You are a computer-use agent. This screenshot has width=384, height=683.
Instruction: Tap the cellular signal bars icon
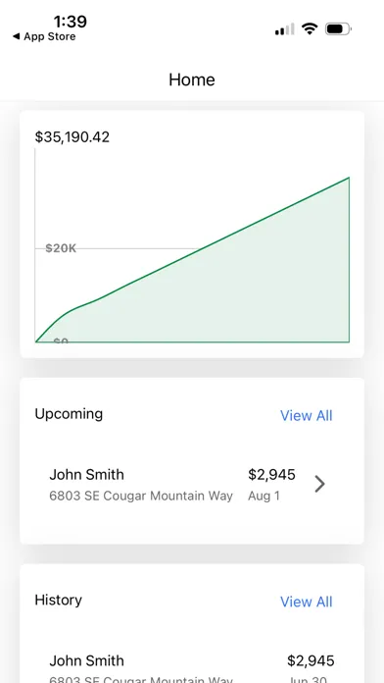(x=284, y=29)
